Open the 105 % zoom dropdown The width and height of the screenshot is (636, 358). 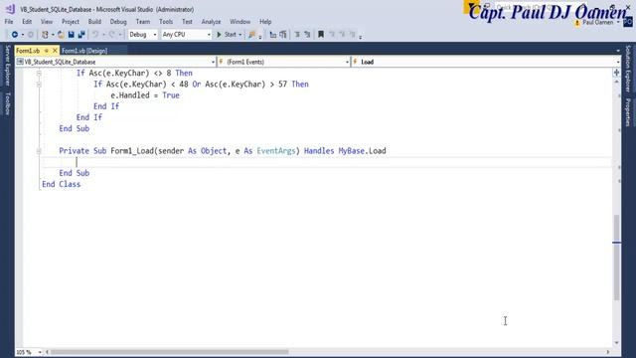[x=40, y=352]
